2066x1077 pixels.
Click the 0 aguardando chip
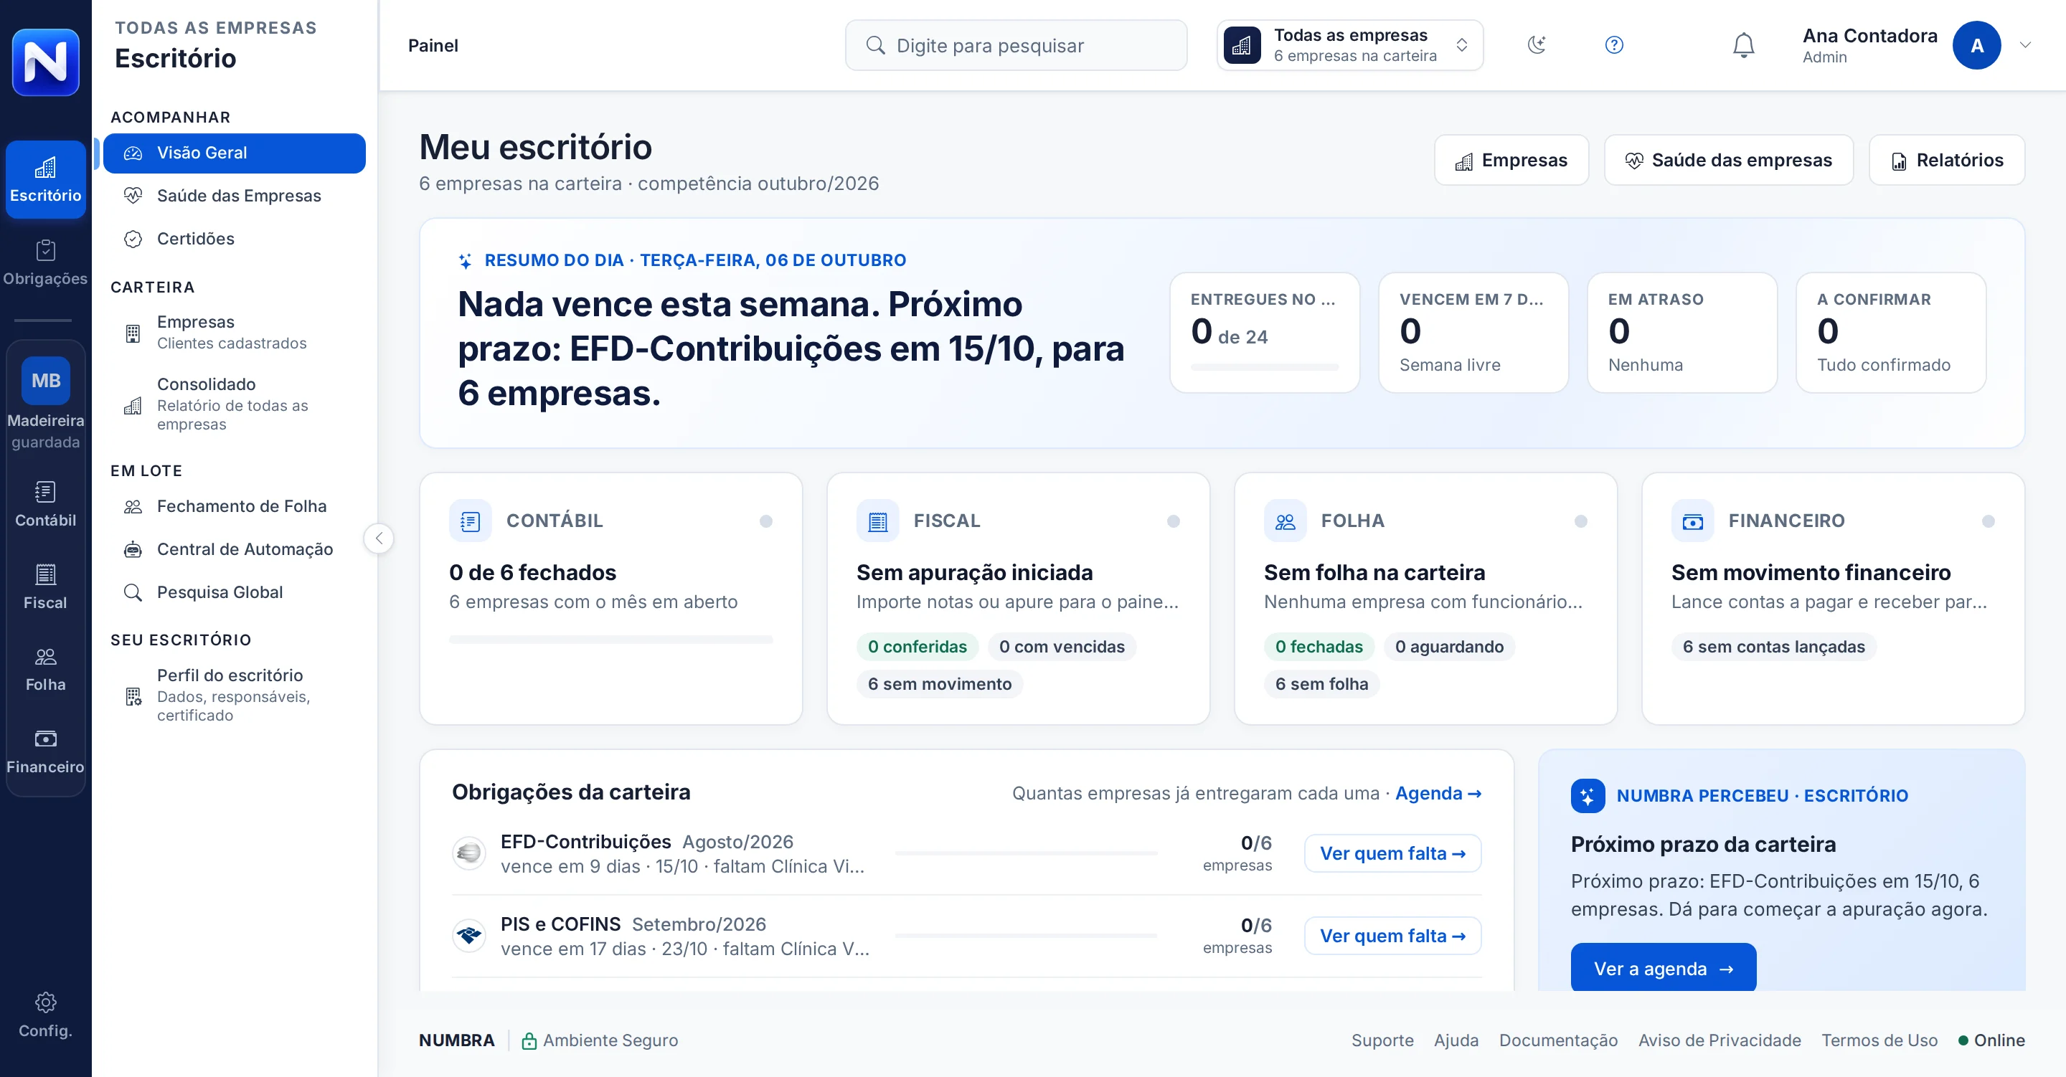tap(1448, 646)
